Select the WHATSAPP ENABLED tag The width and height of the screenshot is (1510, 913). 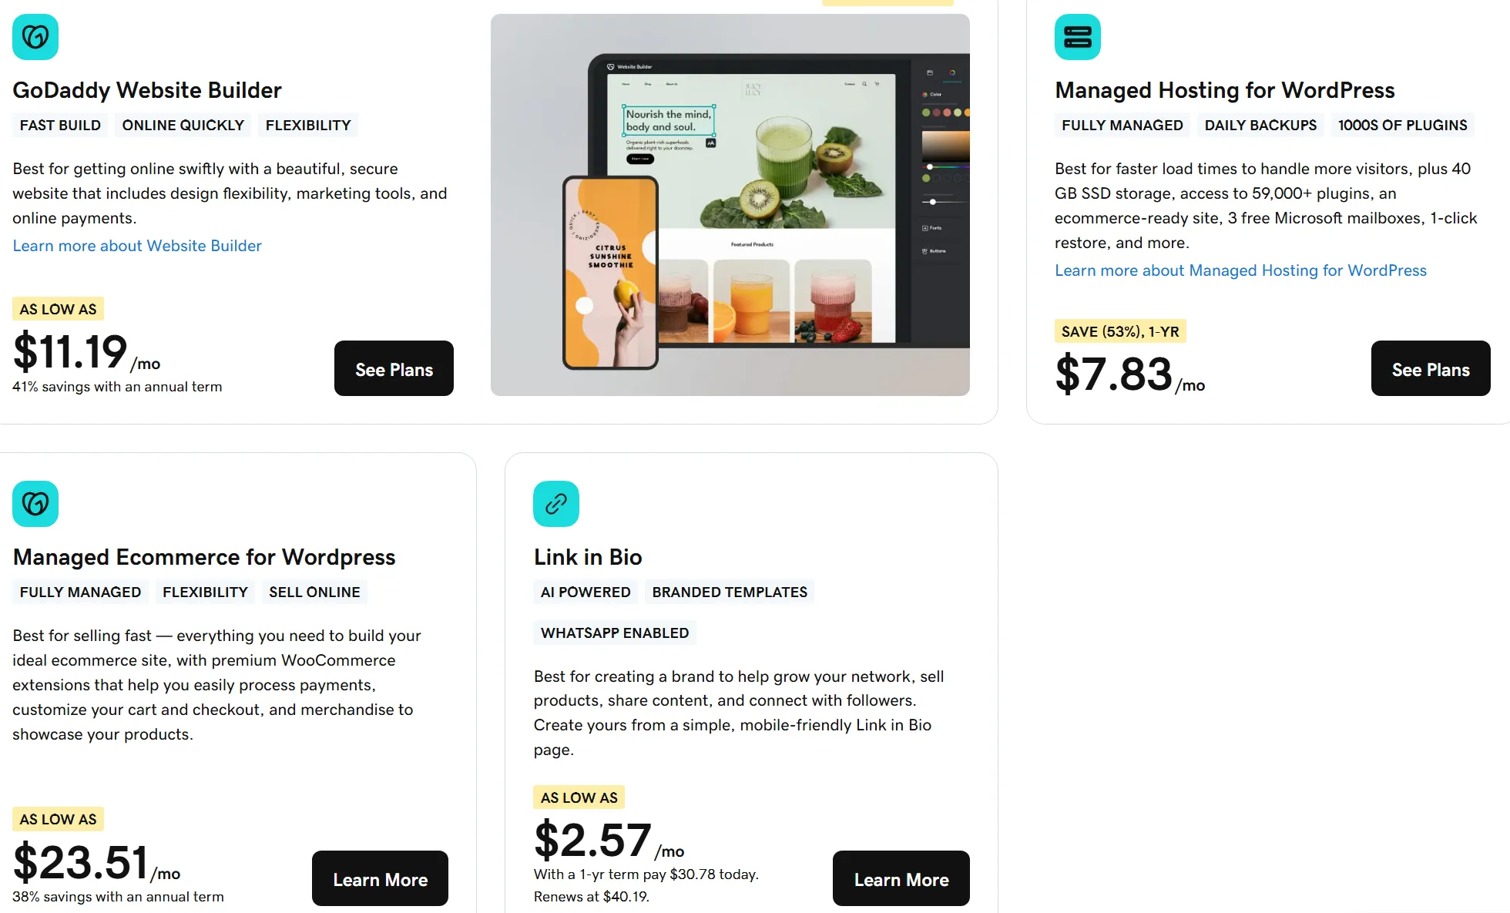(x=615, y=633)
